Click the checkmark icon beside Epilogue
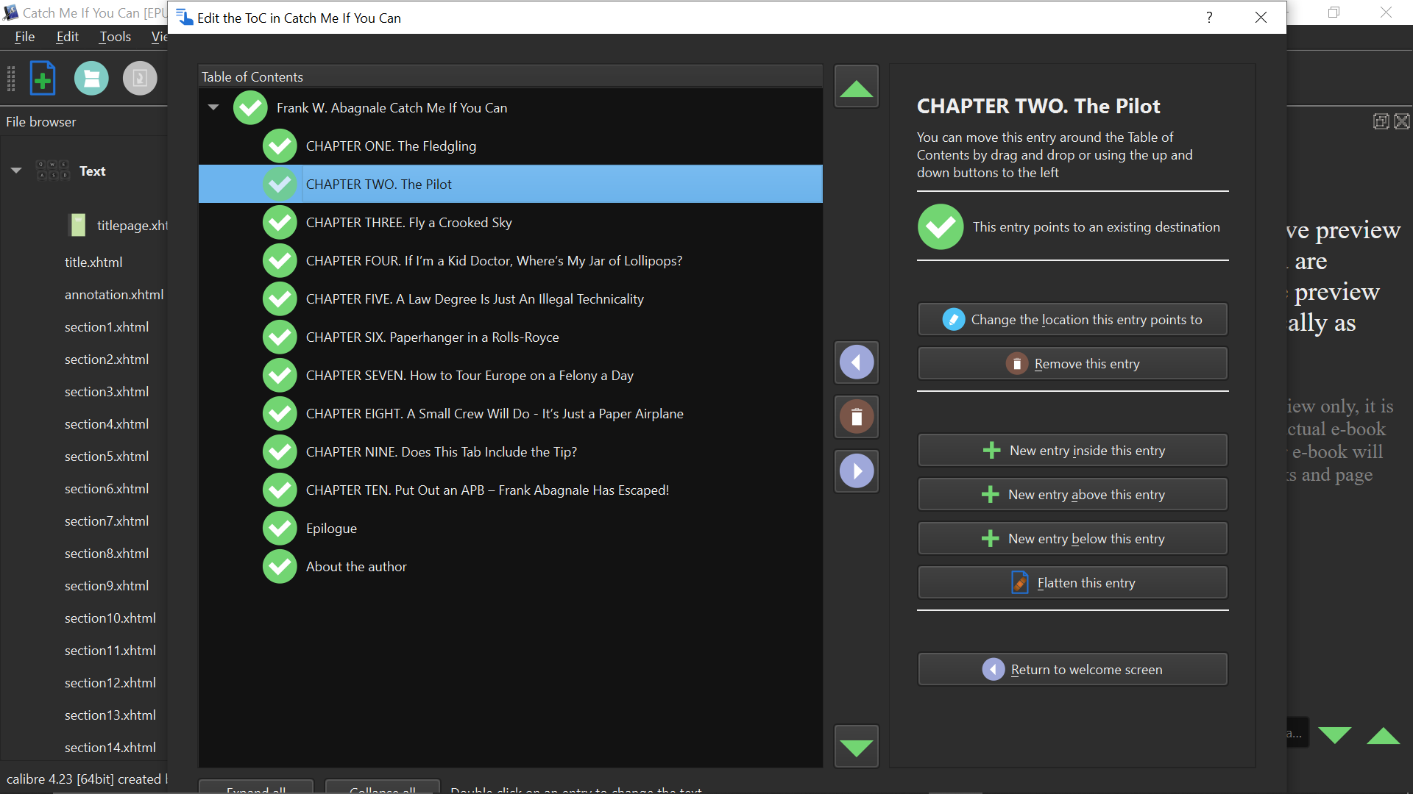This screenshot has height=794, width=1413. point(280,528)
